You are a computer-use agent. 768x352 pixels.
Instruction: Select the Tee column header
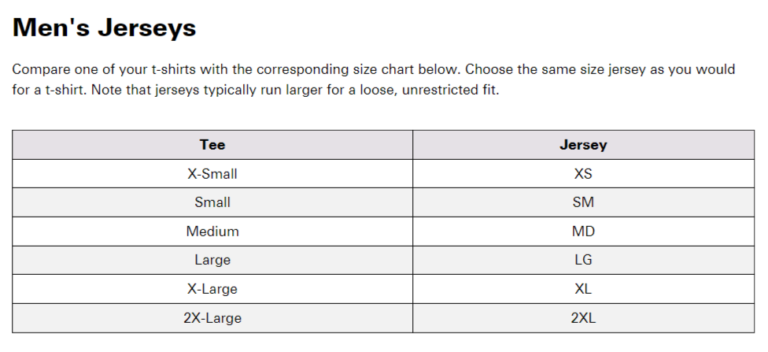212,145
